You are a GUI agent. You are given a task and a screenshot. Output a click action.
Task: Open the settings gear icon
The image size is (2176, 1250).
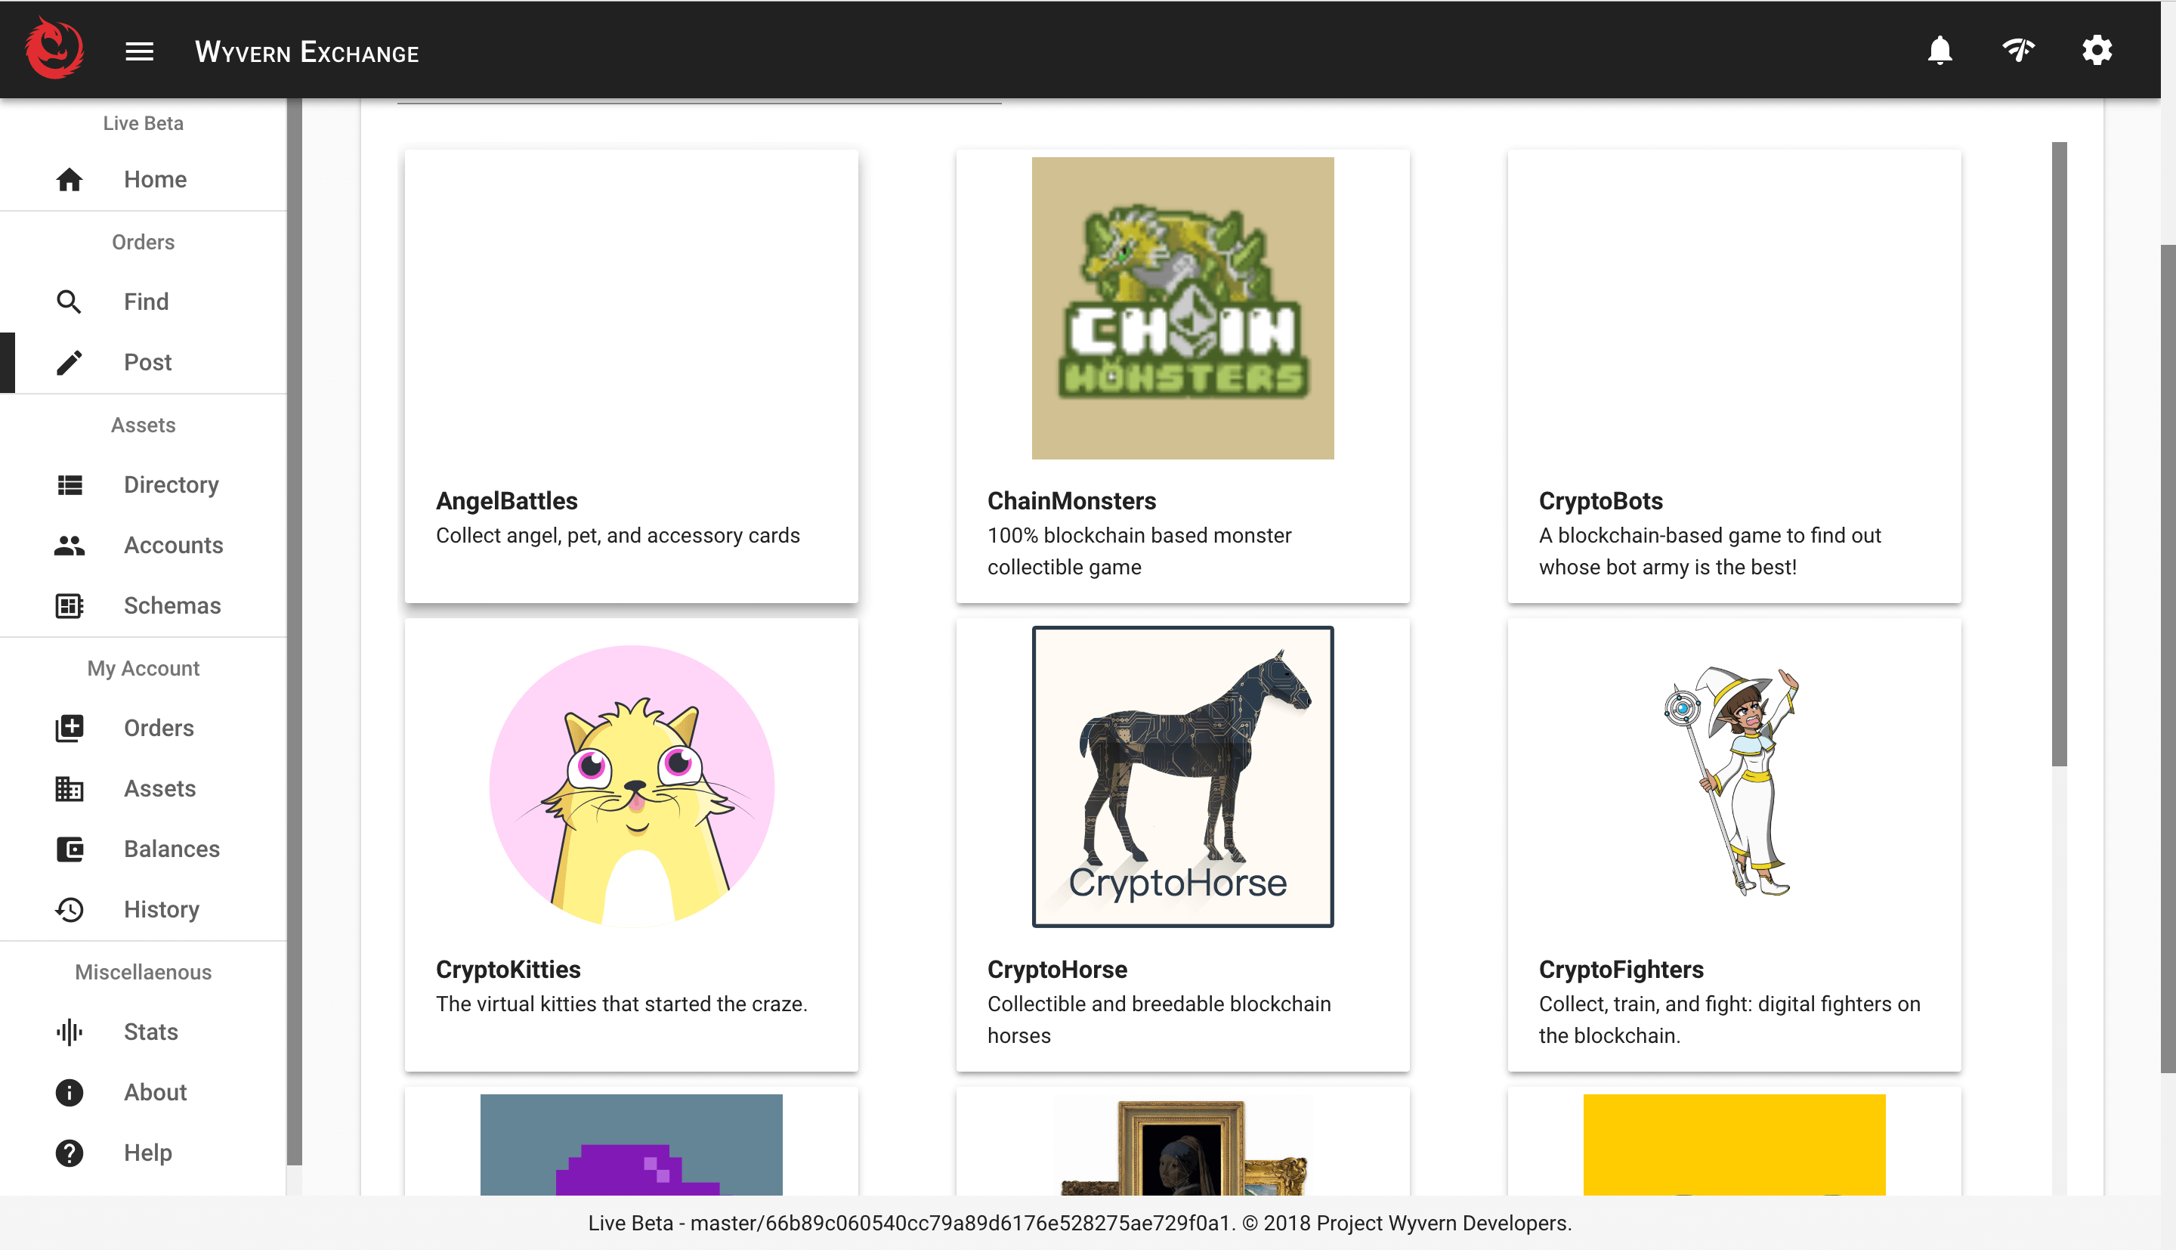(x=2096, y=50)
